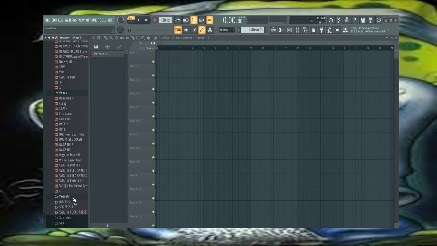Toggle the recording countdown button
The width and height of the screenshot is (437, 246).
tap(194, 20)
